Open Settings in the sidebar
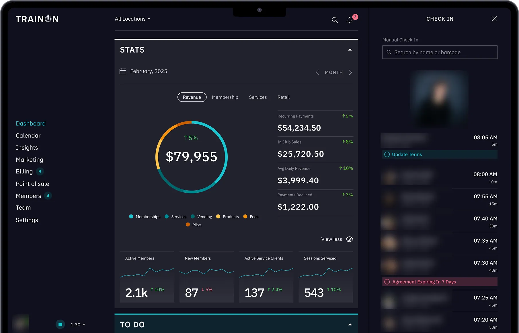 click(x=27, y=220)
